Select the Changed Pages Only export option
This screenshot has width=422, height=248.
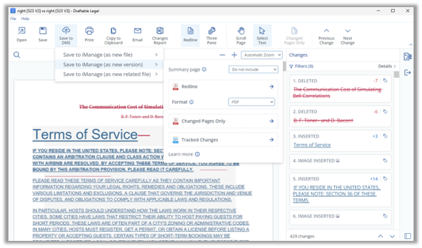[223, 121]
